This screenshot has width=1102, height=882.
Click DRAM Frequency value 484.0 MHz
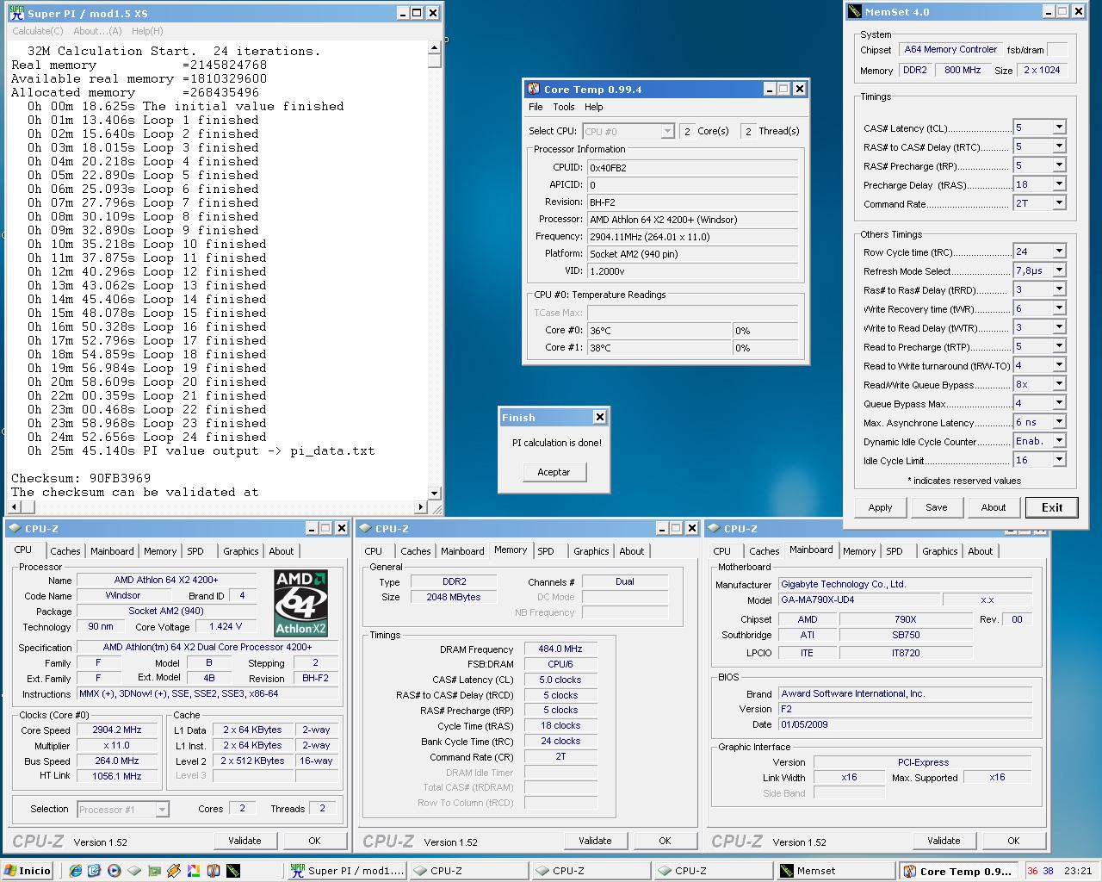click(x=560, y=649)
